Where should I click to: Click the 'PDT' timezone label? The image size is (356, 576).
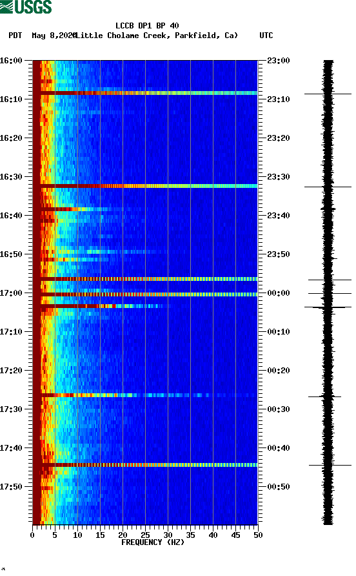pyautogui.click(x=15, y=36)
